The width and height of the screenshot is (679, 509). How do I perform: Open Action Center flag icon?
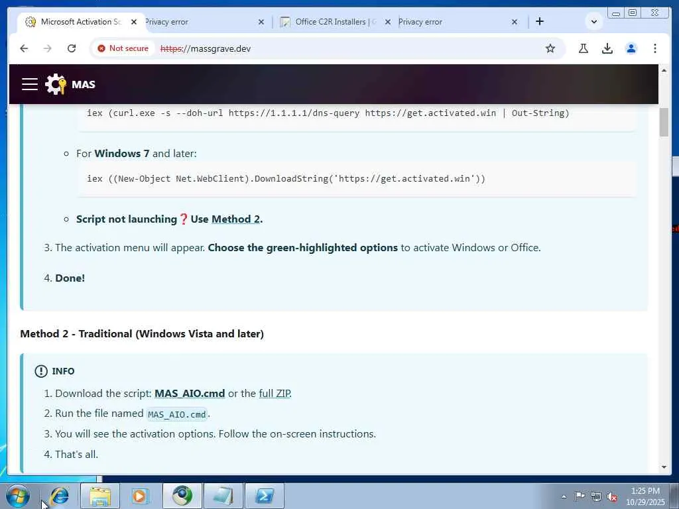tap(580, 496)
